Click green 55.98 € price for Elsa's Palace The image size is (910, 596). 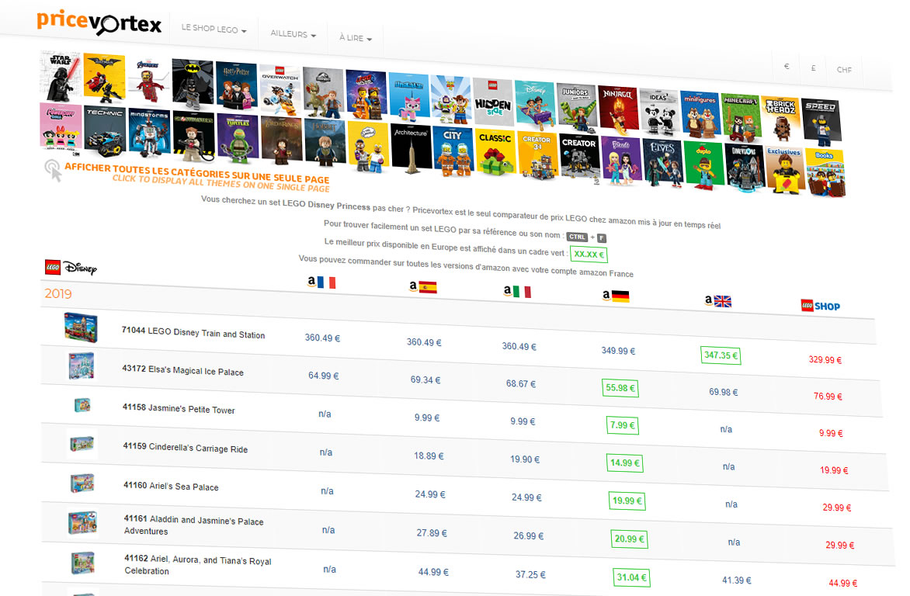[620, 388]
